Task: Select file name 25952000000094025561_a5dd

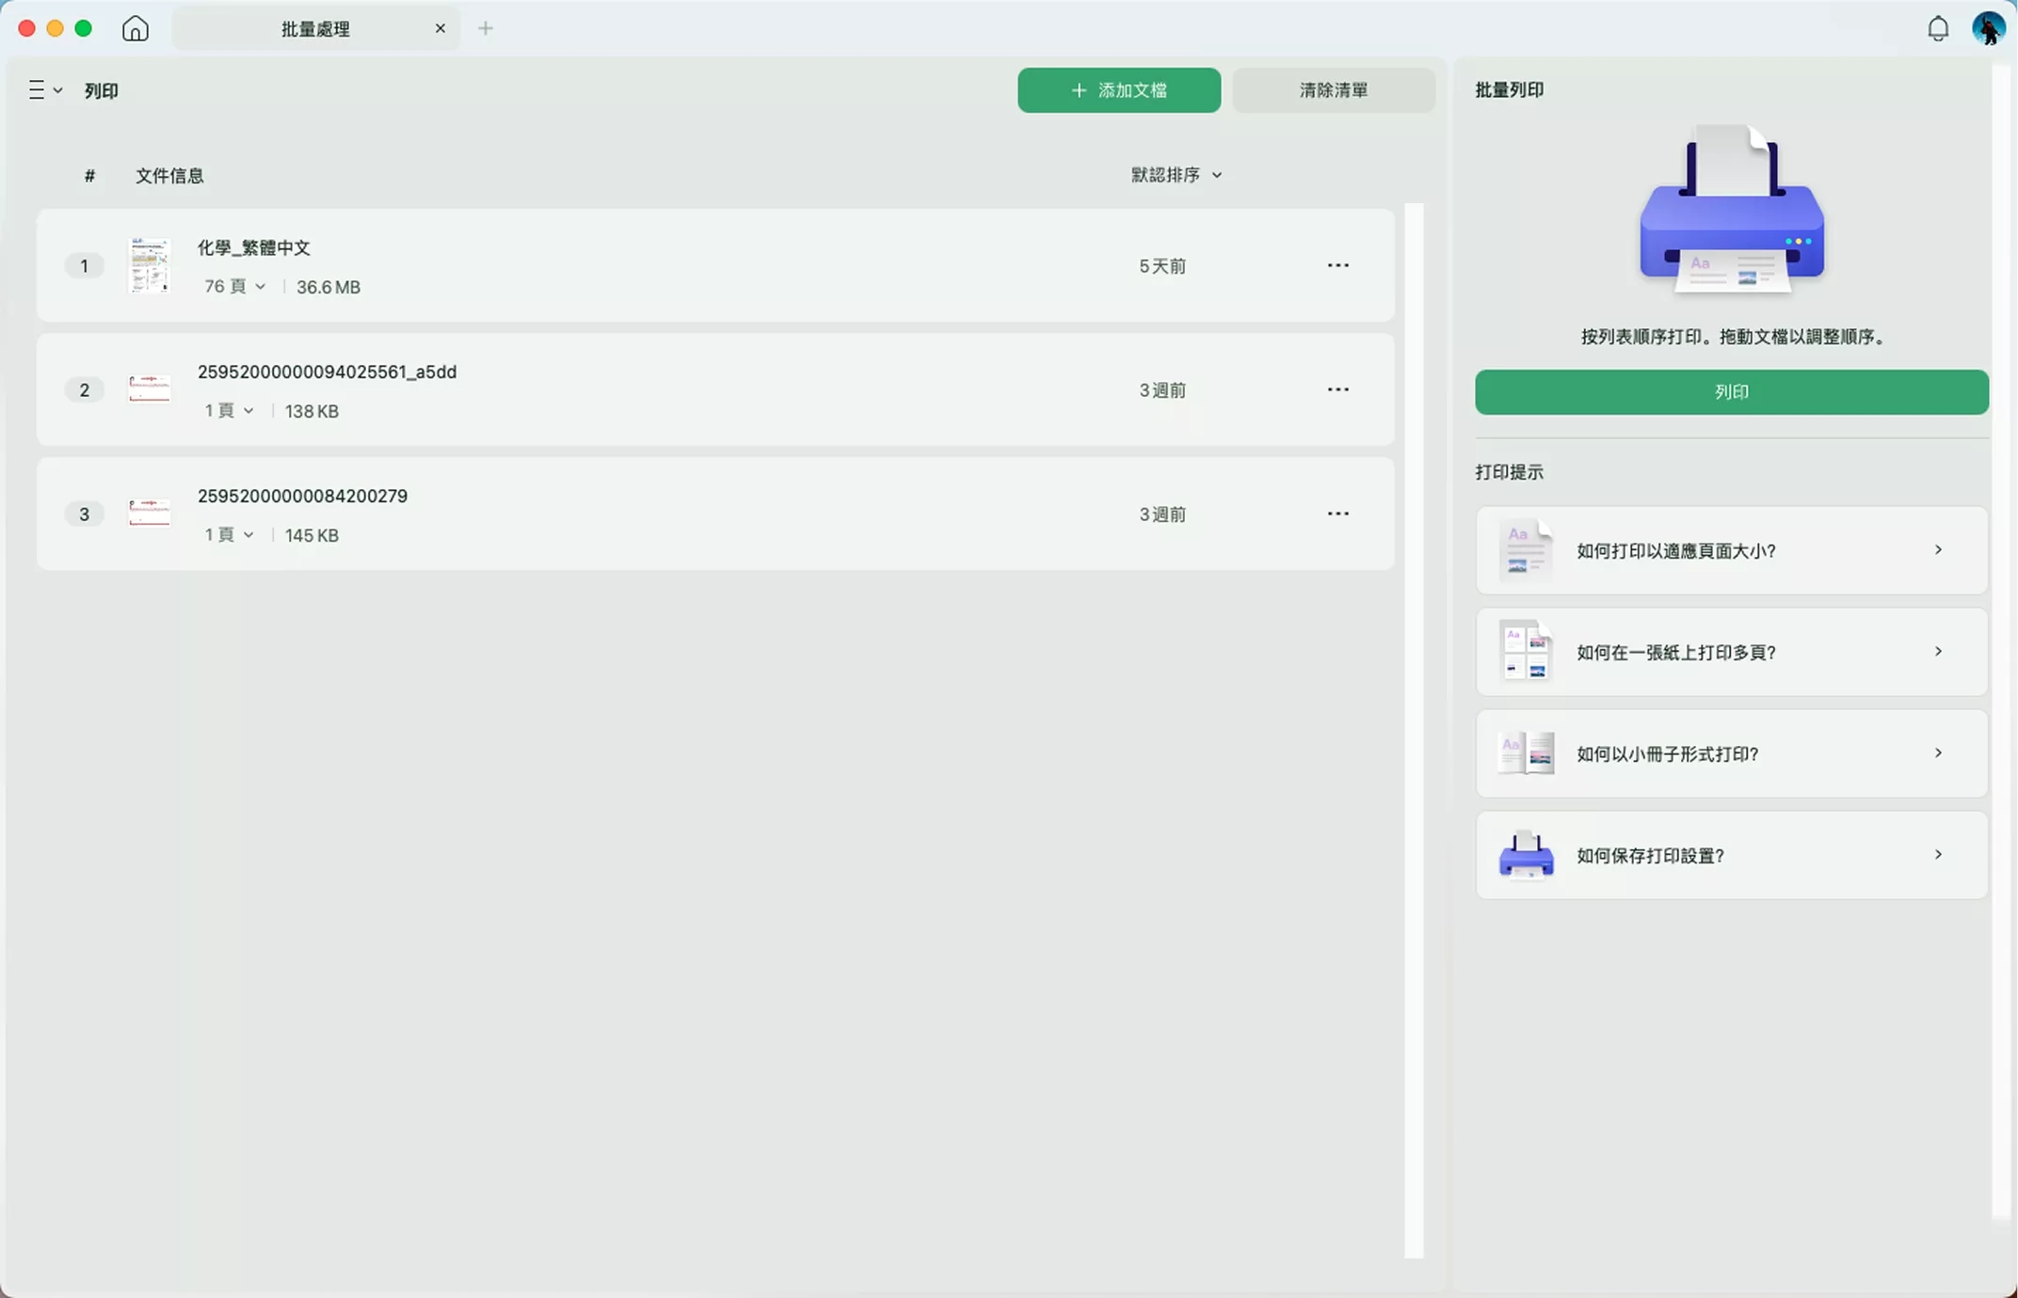Action: click(x=327, y=372)
